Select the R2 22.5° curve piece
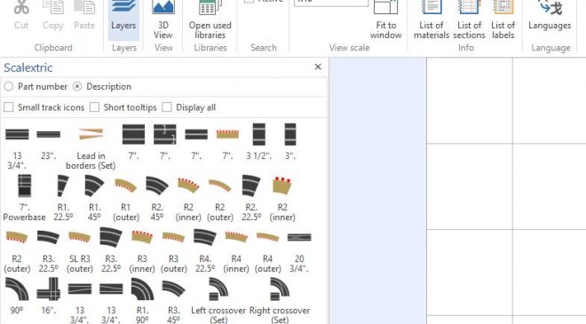586x324 pixels. click(x=251, y=198)
